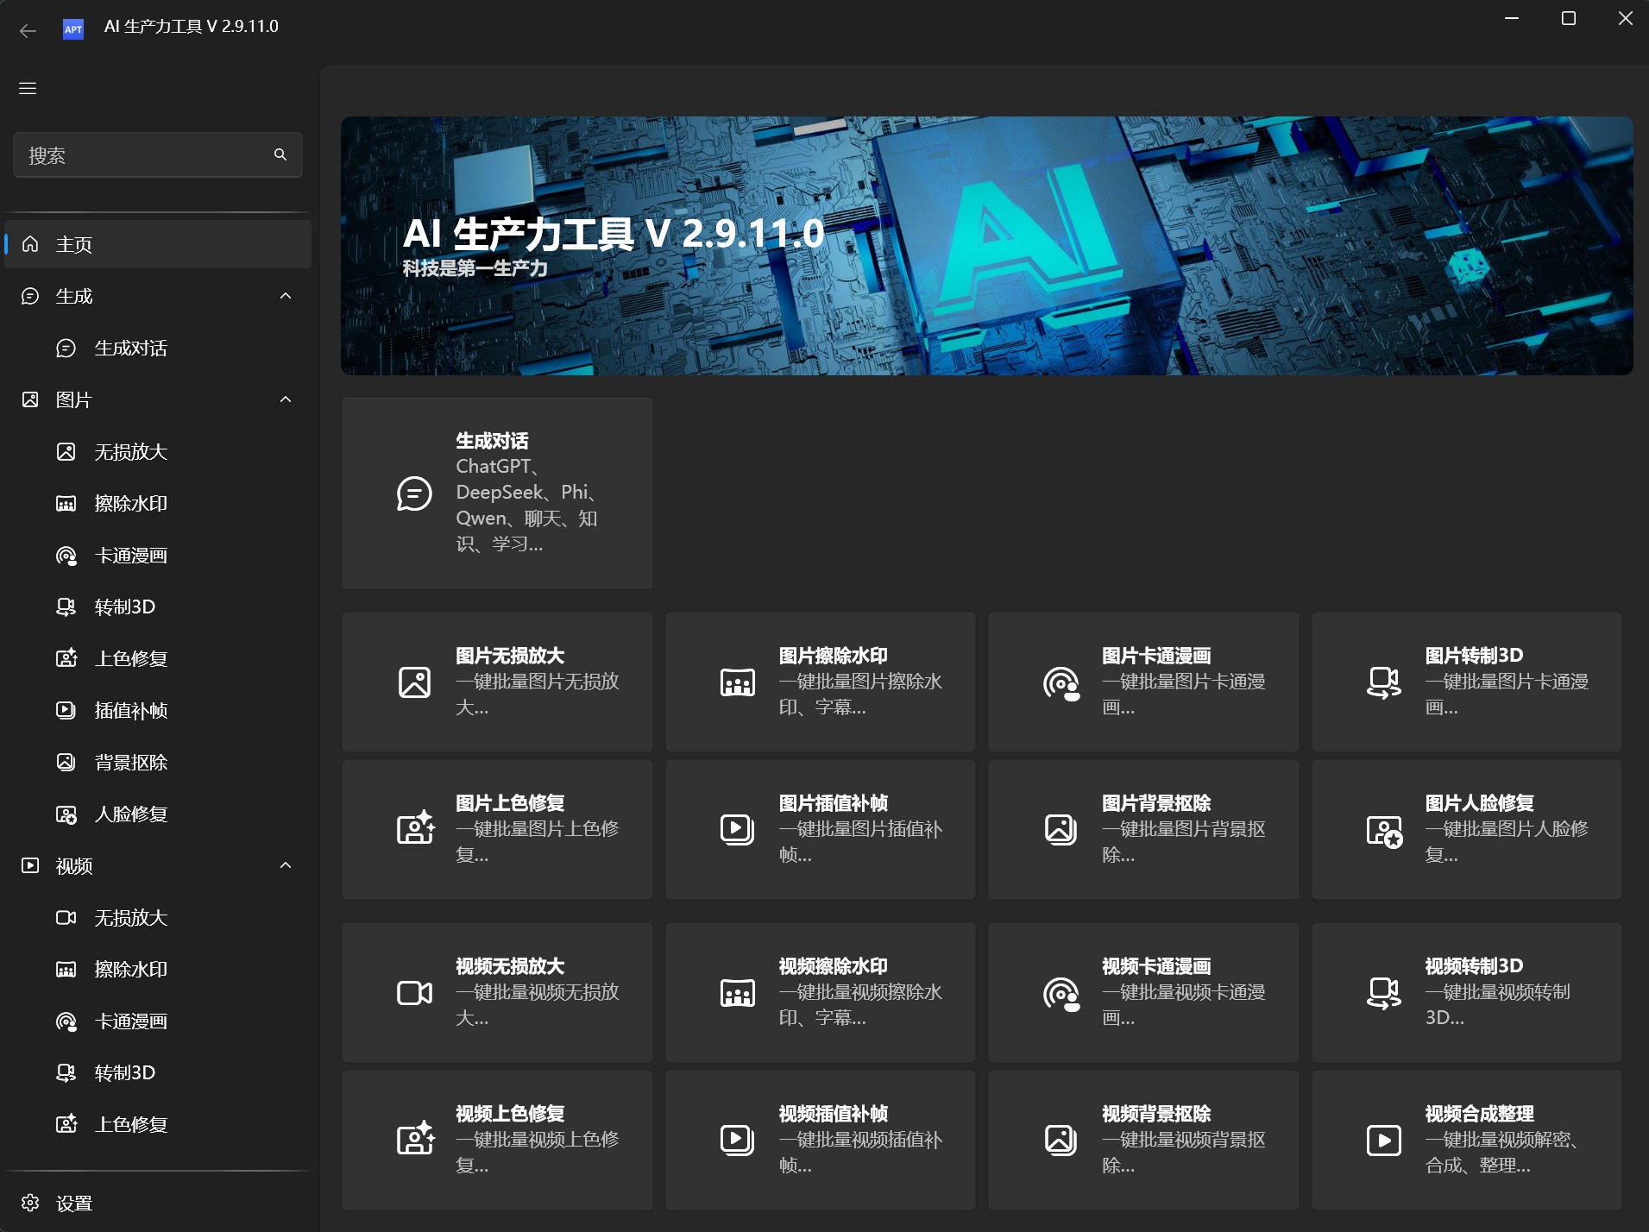This screenshot has height=1232, width=1649.
Task: Click the 背景抠除 icon in sidebar
Action: click(66, 762)
